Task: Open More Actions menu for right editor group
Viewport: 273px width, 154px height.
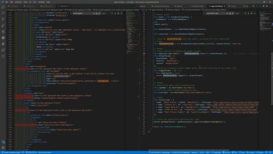Action: (270, 6)
